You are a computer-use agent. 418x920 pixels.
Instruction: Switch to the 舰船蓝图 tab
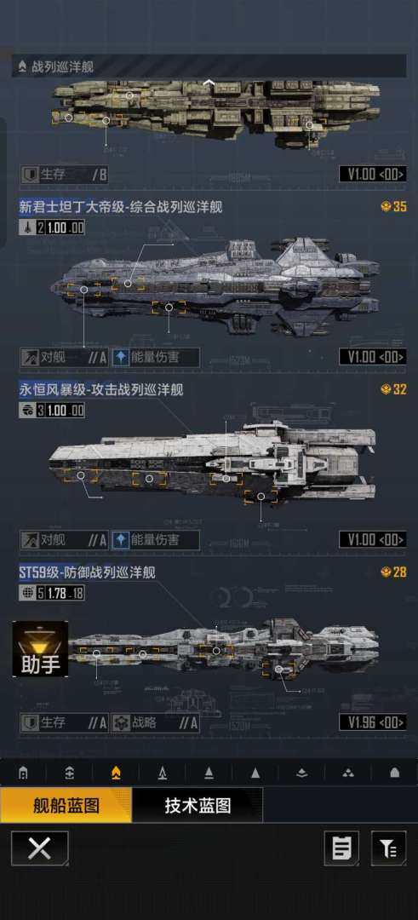pos(66,805)
